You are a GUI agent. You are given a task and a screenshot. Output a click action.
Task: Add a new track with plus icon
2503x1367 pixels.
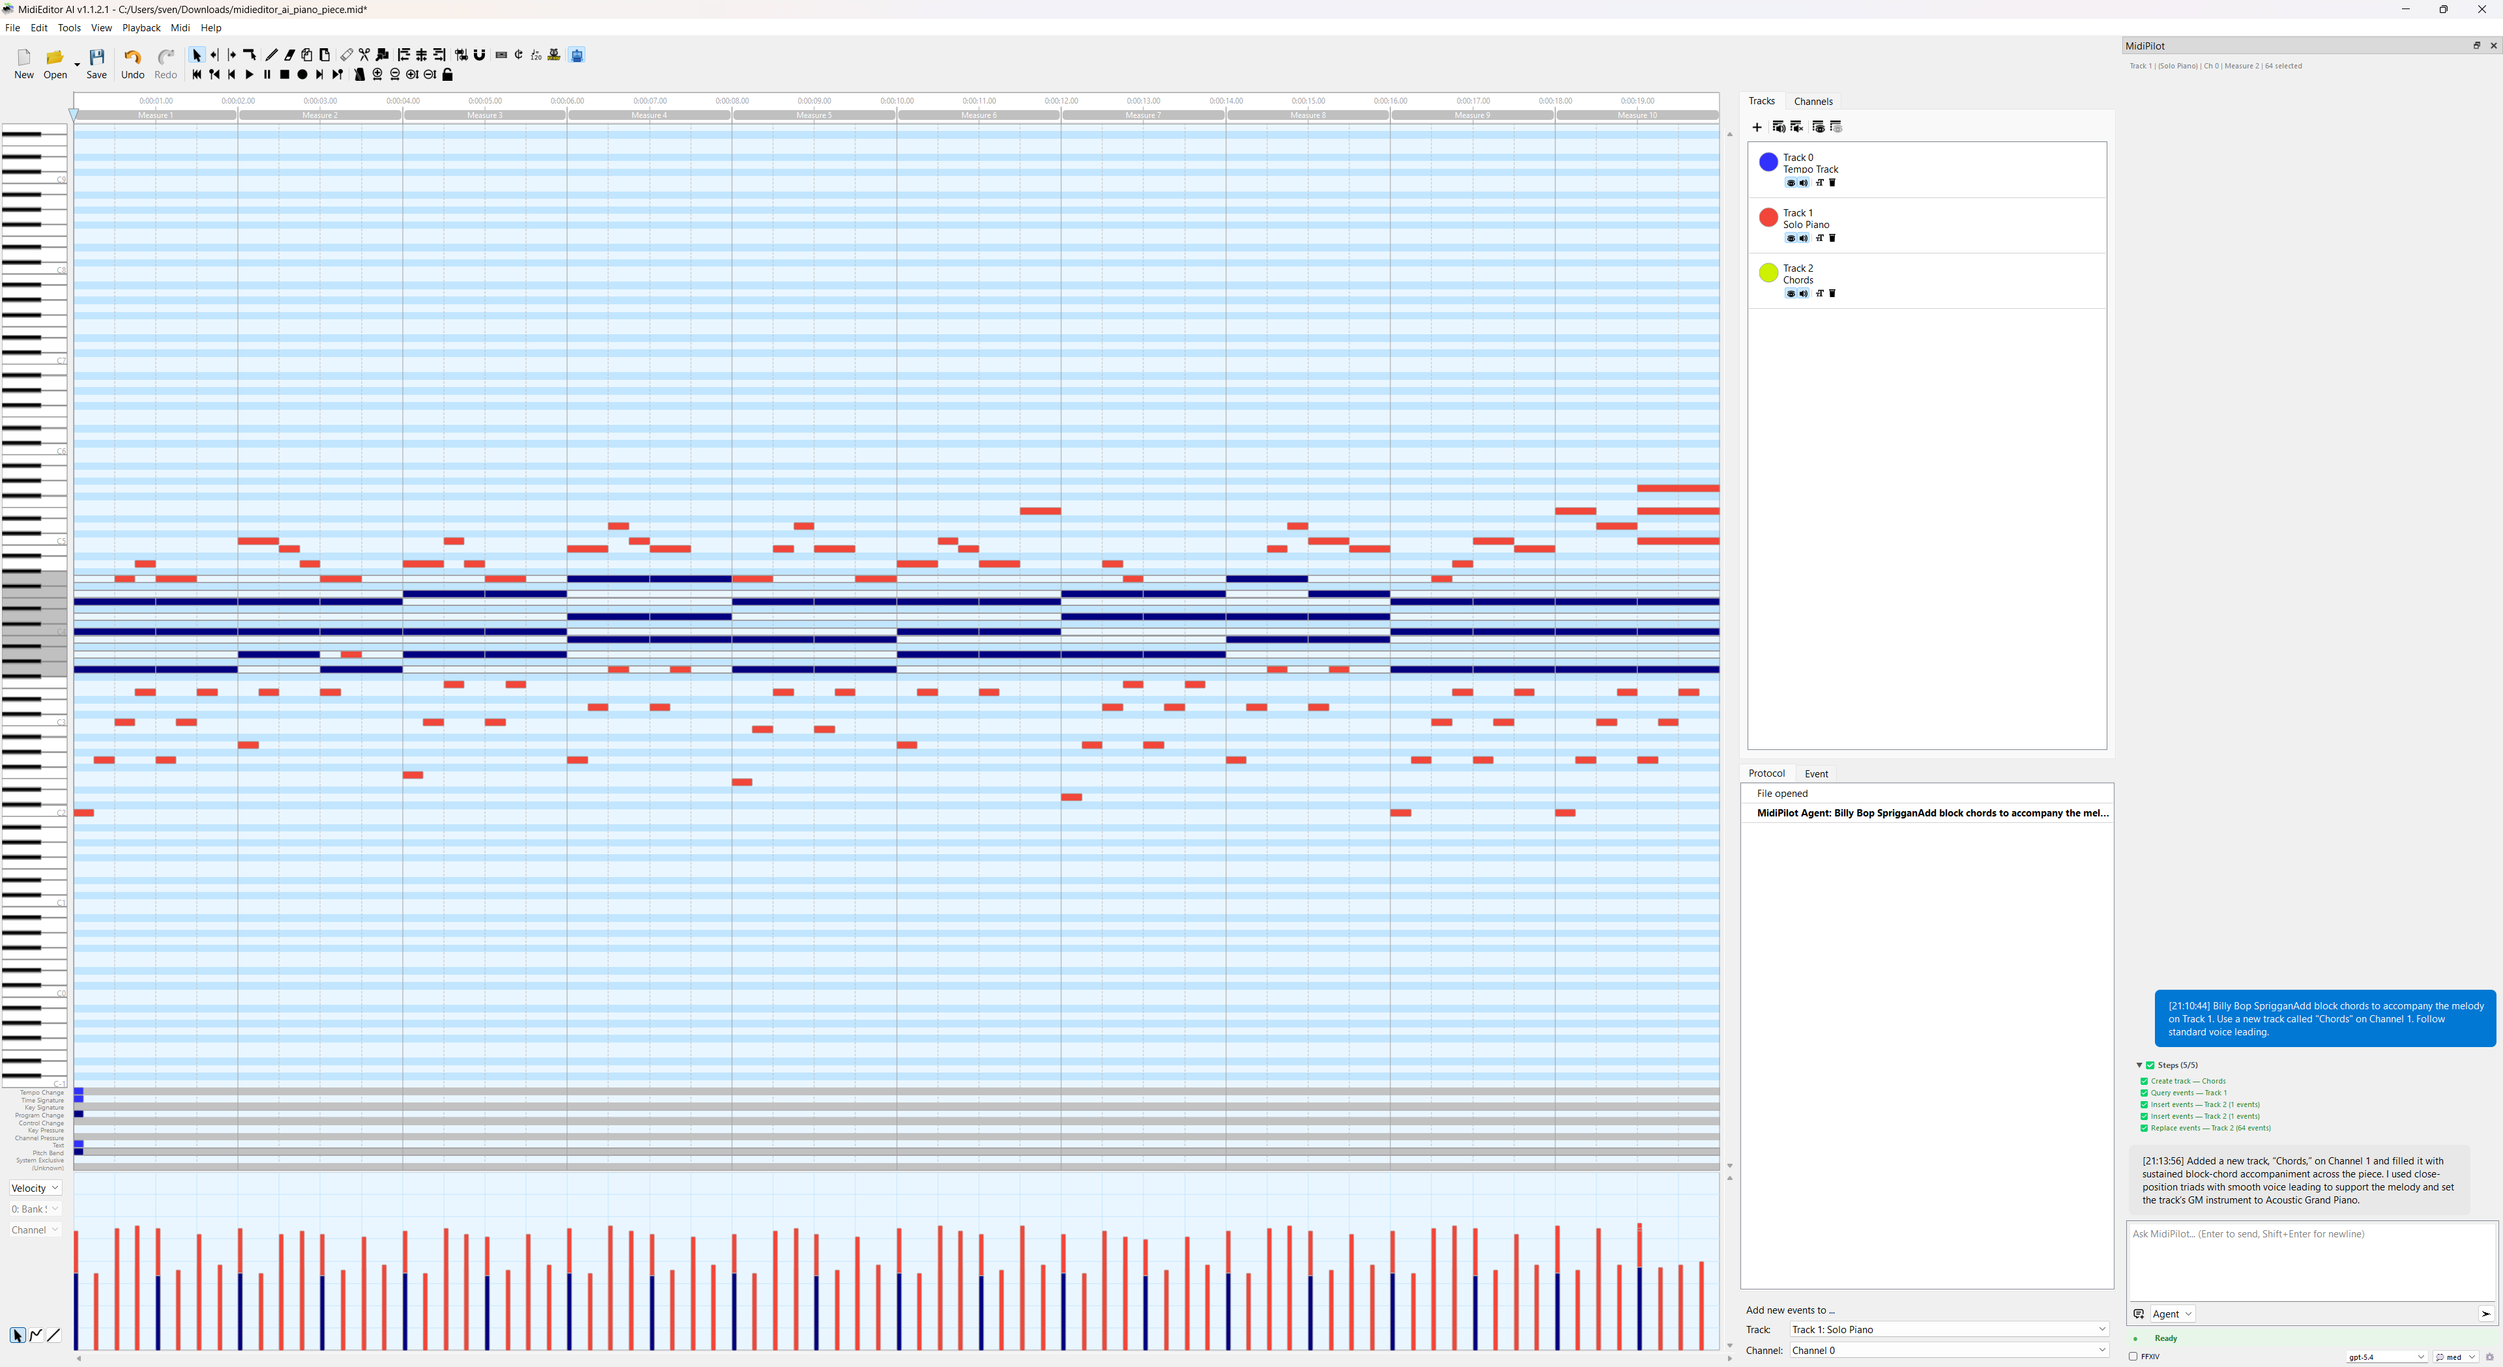tap(1757, 127)
